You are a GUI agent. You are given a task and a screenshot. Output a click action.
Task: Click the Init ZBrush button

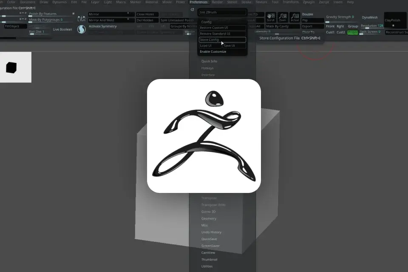pos(222,12)
